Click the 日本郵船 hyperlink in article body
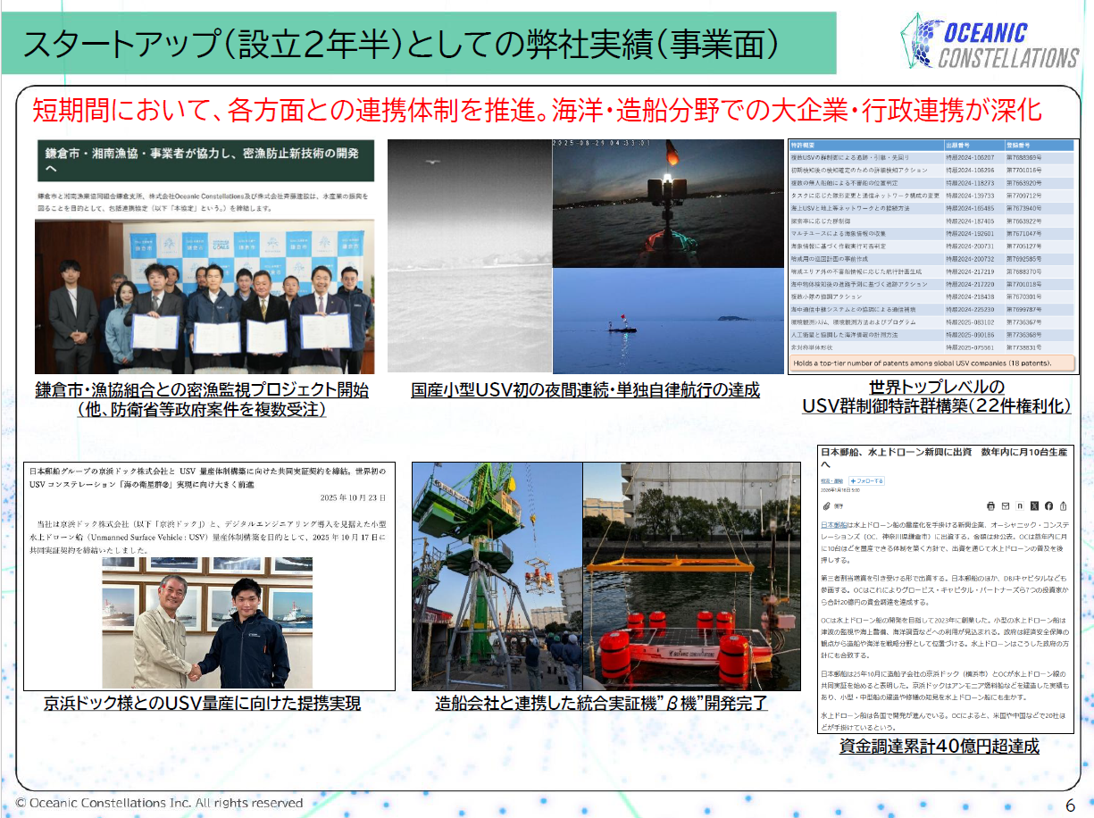The image size is (1094, 818). point(833,525)
